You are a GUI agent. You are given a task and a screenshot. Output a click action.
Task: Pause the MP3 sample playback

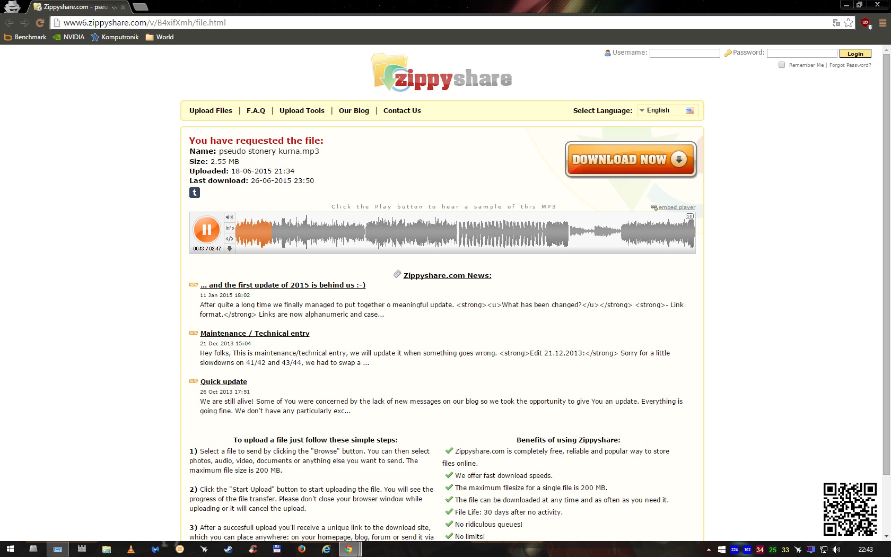206,230
